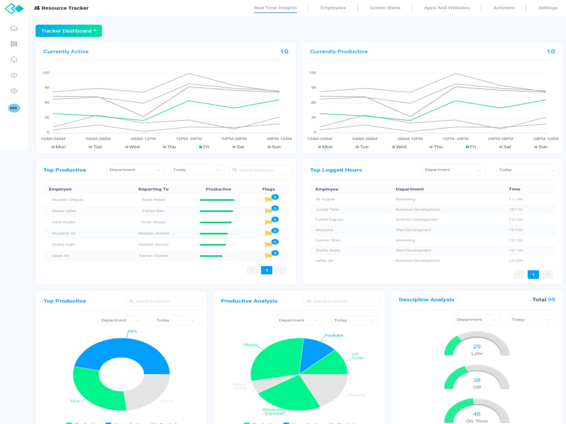Screen dimensions: 566x424
Task: Open the settings gear in the sidebar
Action: [x=14, y=91]
